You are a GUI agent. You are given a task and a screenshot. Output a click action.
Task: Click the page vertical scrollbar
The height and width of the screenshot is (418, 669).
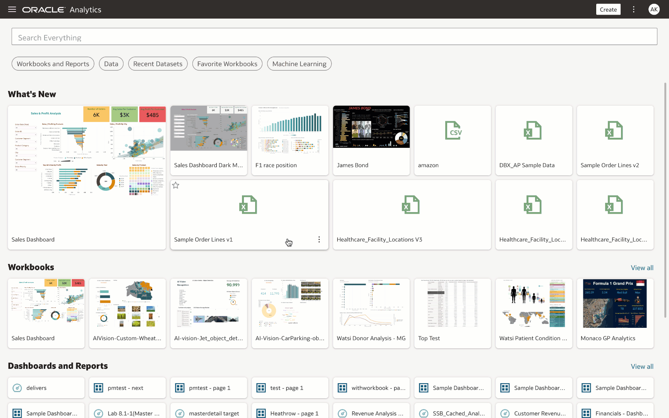pos(666,200)
